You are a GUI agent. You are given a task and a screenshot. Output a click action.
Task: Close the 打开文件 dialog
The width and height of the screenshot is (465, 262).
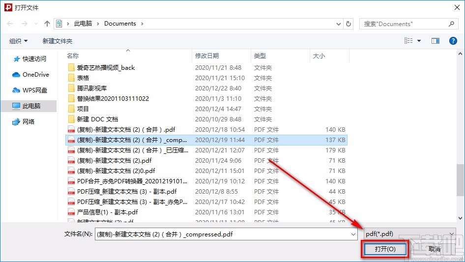click(457, 7)
